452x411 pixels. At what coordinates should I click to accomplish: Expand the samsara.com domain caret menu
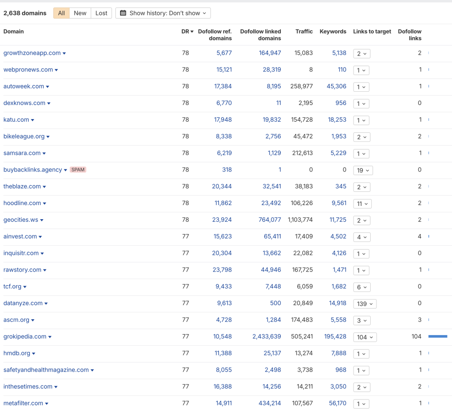pos(44,153)
